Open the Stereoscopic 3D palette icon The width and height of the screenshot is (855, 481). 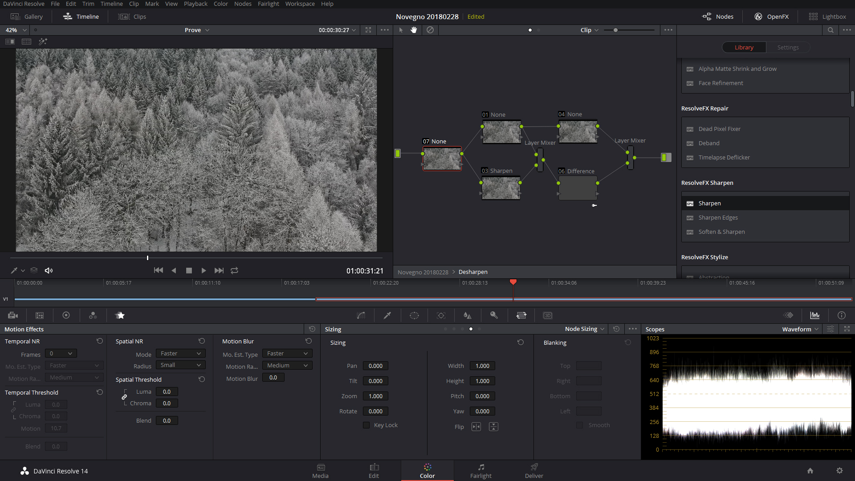click(x=548, y=315)
